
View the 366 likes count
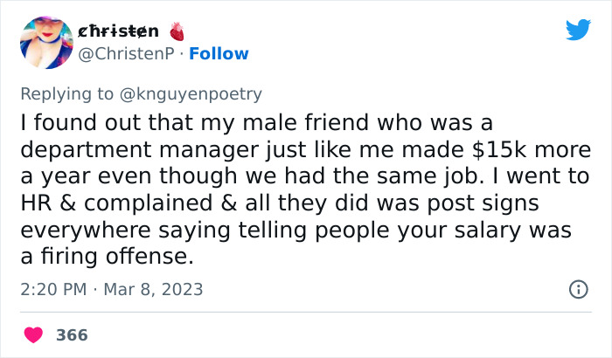pos(72,334)
